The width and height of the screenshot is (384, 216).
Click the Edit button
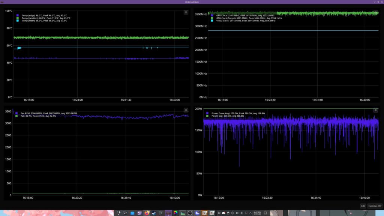point(363,206)
